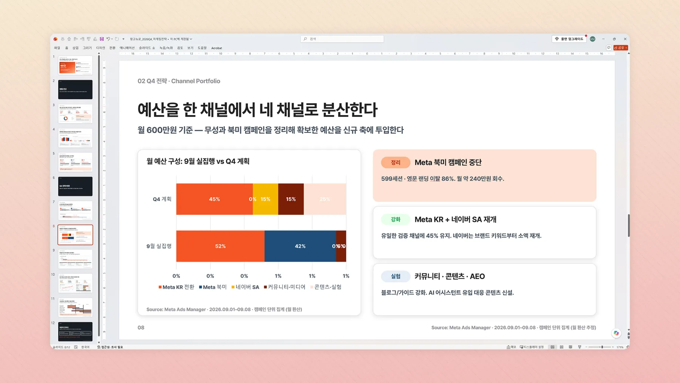Switch to Slide Sorter view icon
Viewport: 680px width, 383px height.
point(561,347)
